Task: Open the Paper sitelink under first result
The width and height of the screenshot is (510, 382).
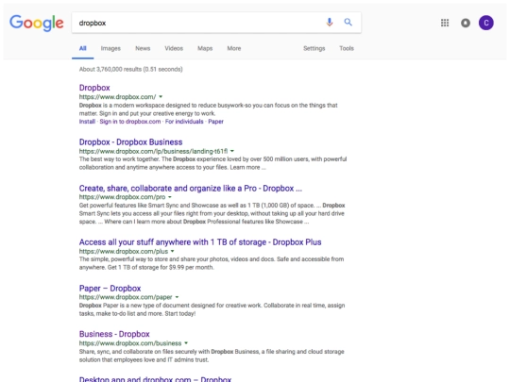Action: [x=215, y=122]
